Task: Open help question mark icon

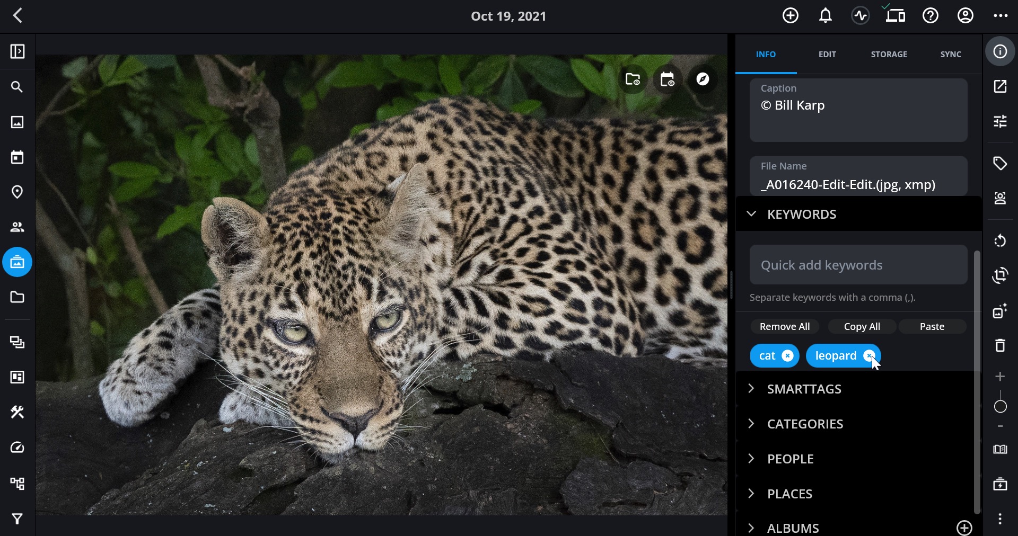Action: click(x=931, y=16)
